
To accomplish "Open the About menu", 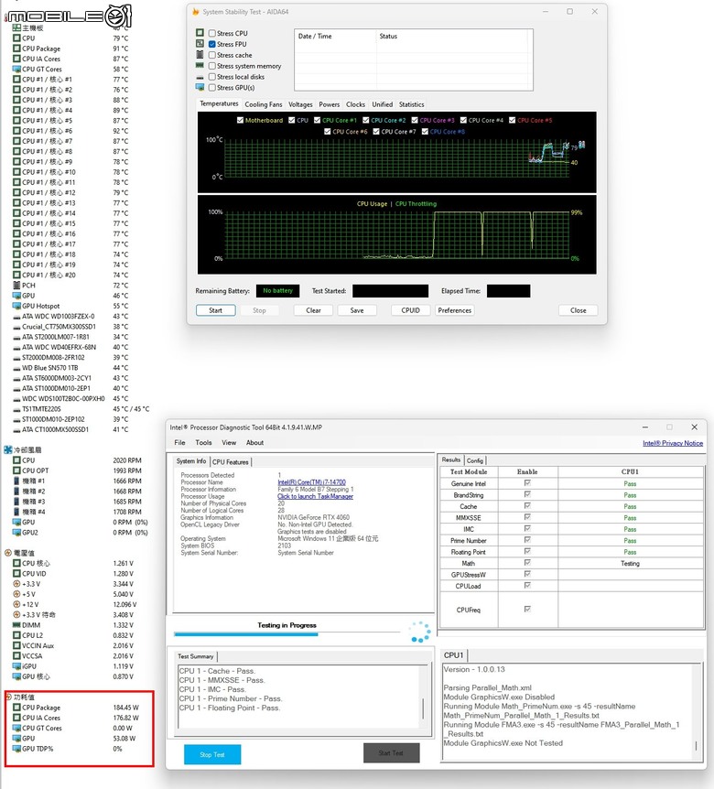I will click(x=254, y=443).
